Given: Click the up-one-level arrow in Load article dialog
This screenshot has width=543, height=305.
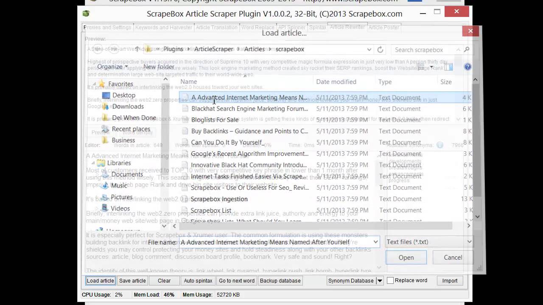Looking at the screenshot, I should [137, 49].
